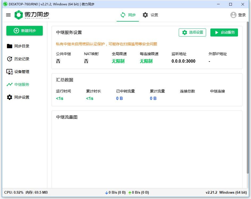Switch to the 同步 tab

pos(128,15)
